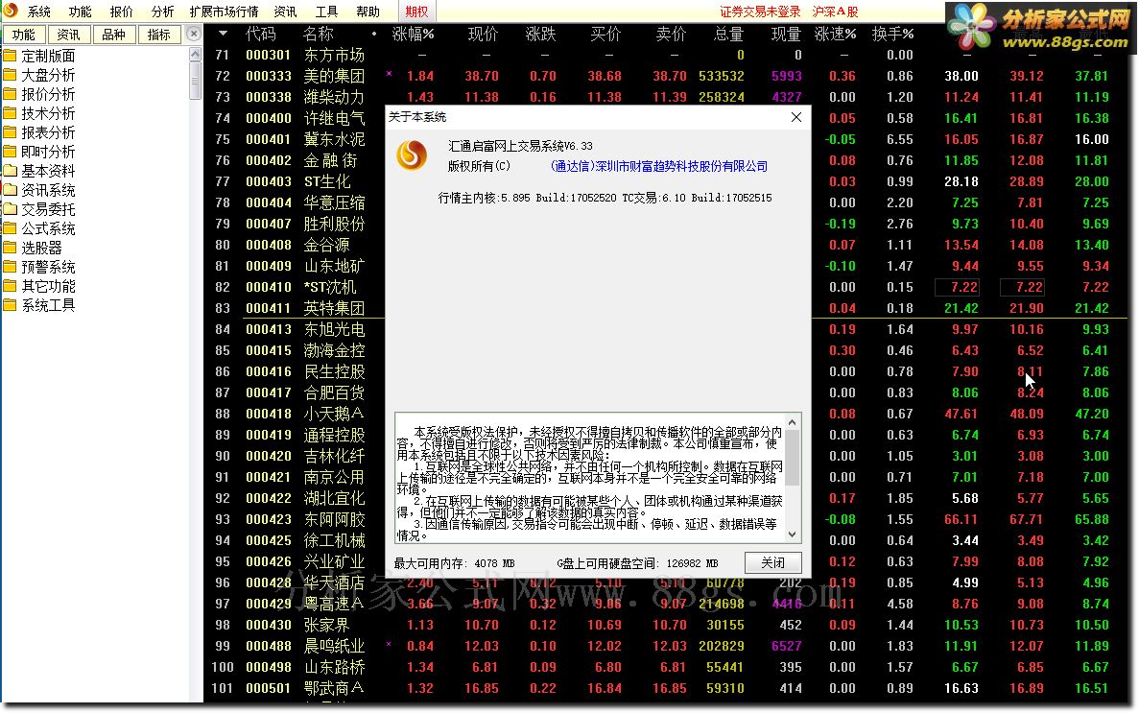Open the 大盘分析 folder icon

point(10,75)
